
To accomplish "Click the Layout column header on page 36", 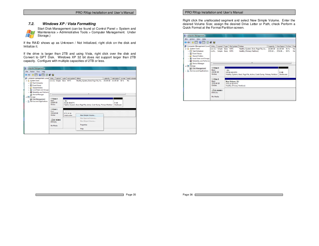I will pyautogui.click(x=220, y=46).
